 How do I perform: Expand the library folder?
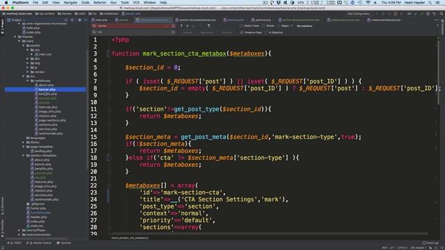pos(24,142)
